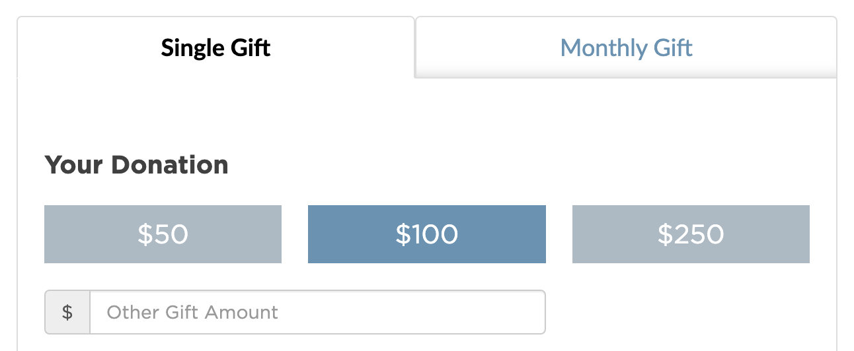Select the Single Gift tab

[216, 48]
